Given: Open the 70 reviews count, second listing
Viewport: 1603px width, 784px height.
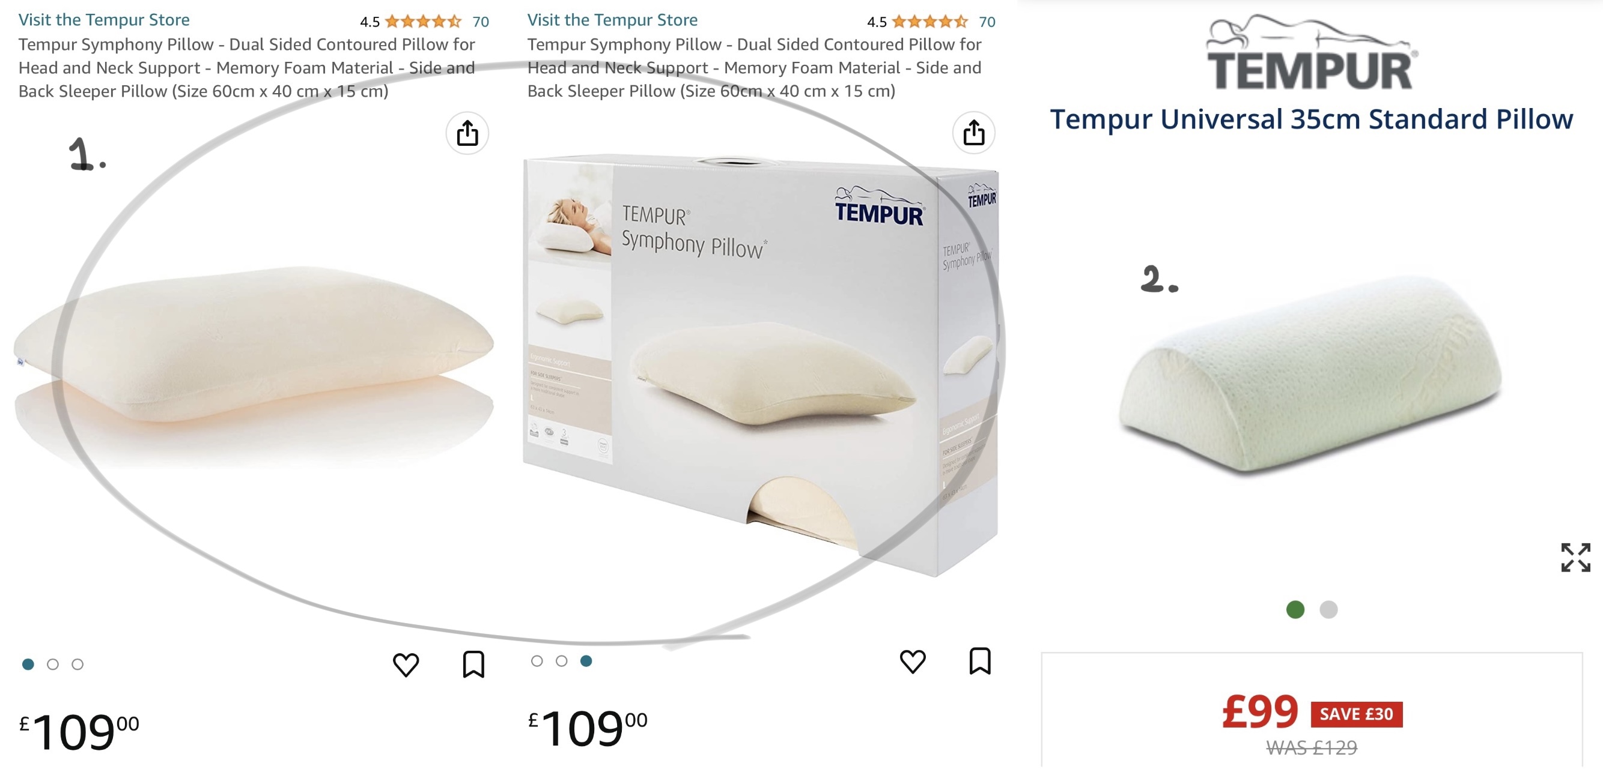Looking at the screenshot, I should pos(987,22).
